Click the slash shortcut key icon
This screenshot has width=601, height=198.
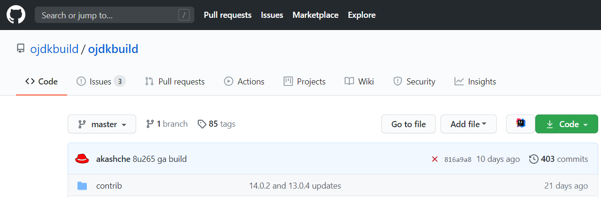(x=184, y=15)
